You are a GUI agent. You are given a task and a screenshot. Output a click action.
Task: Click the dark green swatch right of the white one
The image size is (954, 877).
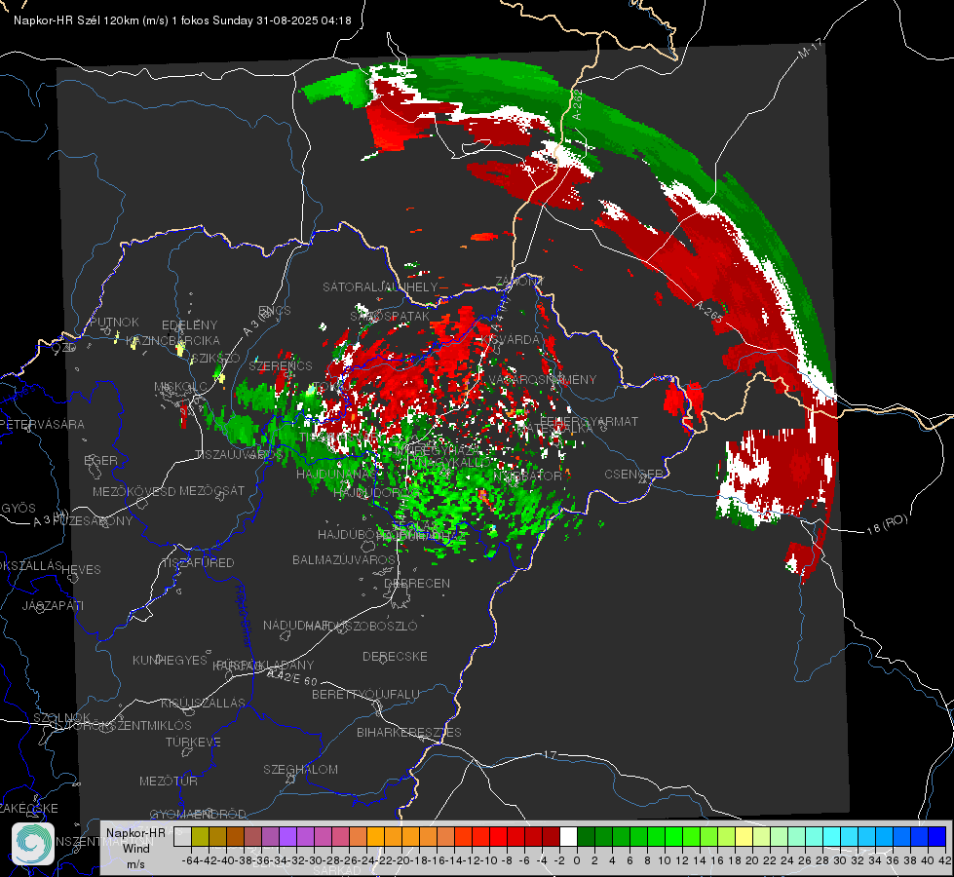586,836
